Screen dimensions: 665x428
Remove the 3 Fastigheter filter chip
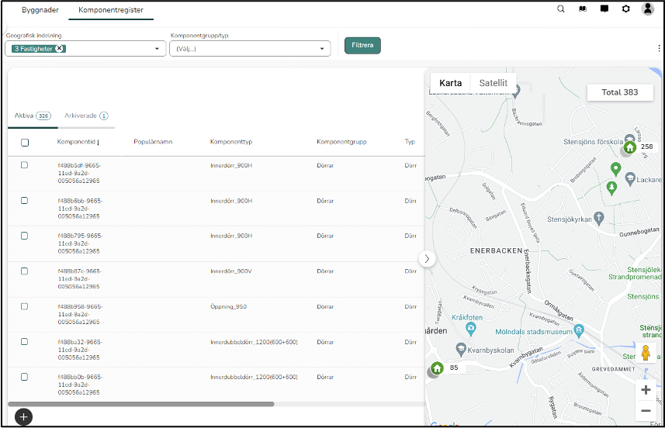click(x=60, y=48)
